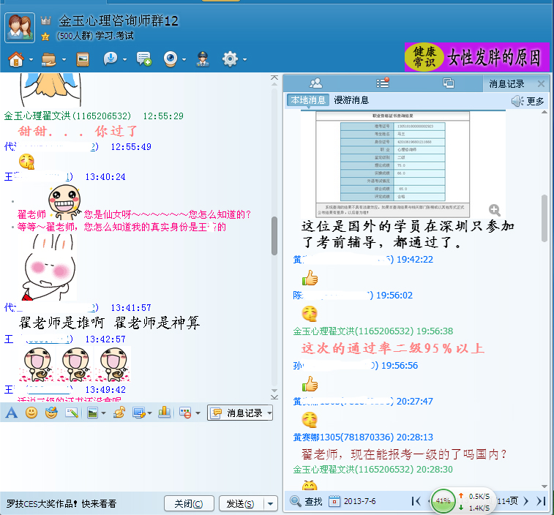Open the font settings 'A' icon

[11, 413]
